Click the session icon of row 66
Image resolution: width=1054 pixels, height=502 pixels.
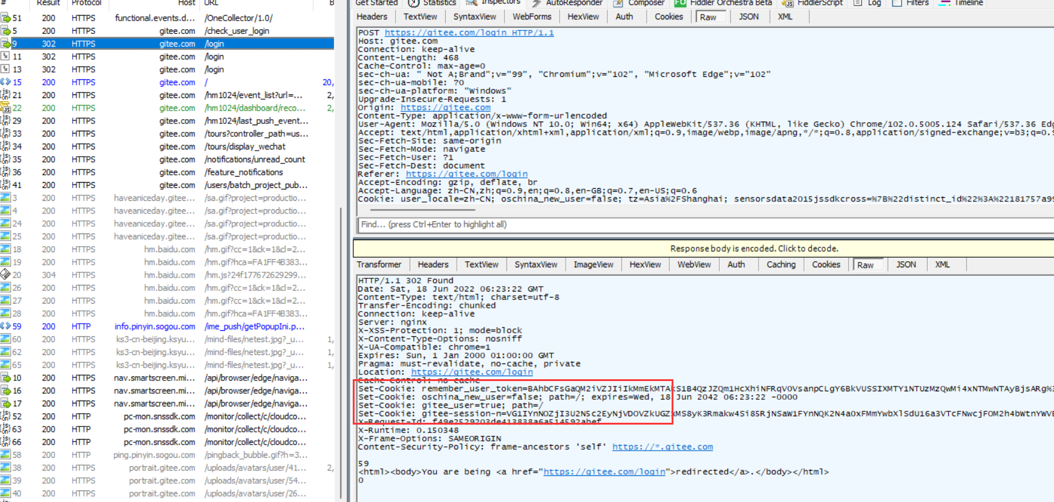click(x=6, y=442)
